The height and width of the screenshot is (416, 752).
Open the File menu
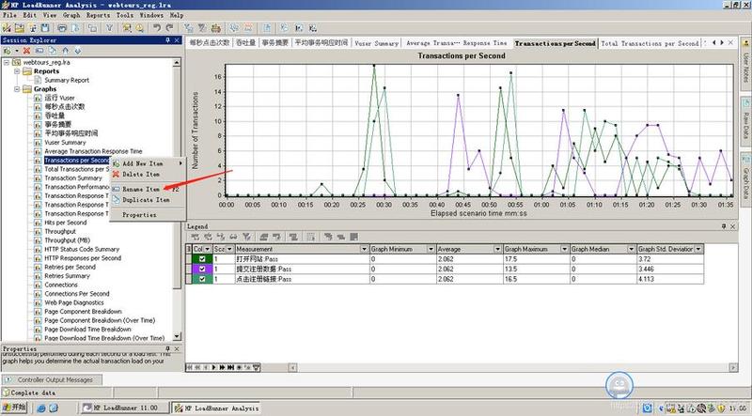point(9,15)
